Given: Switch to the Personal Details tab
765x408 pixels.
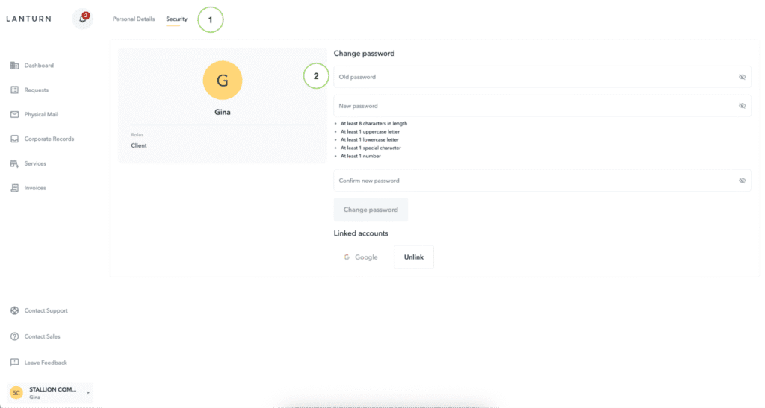Looking at the screenshot, I should tap(134, 19).
